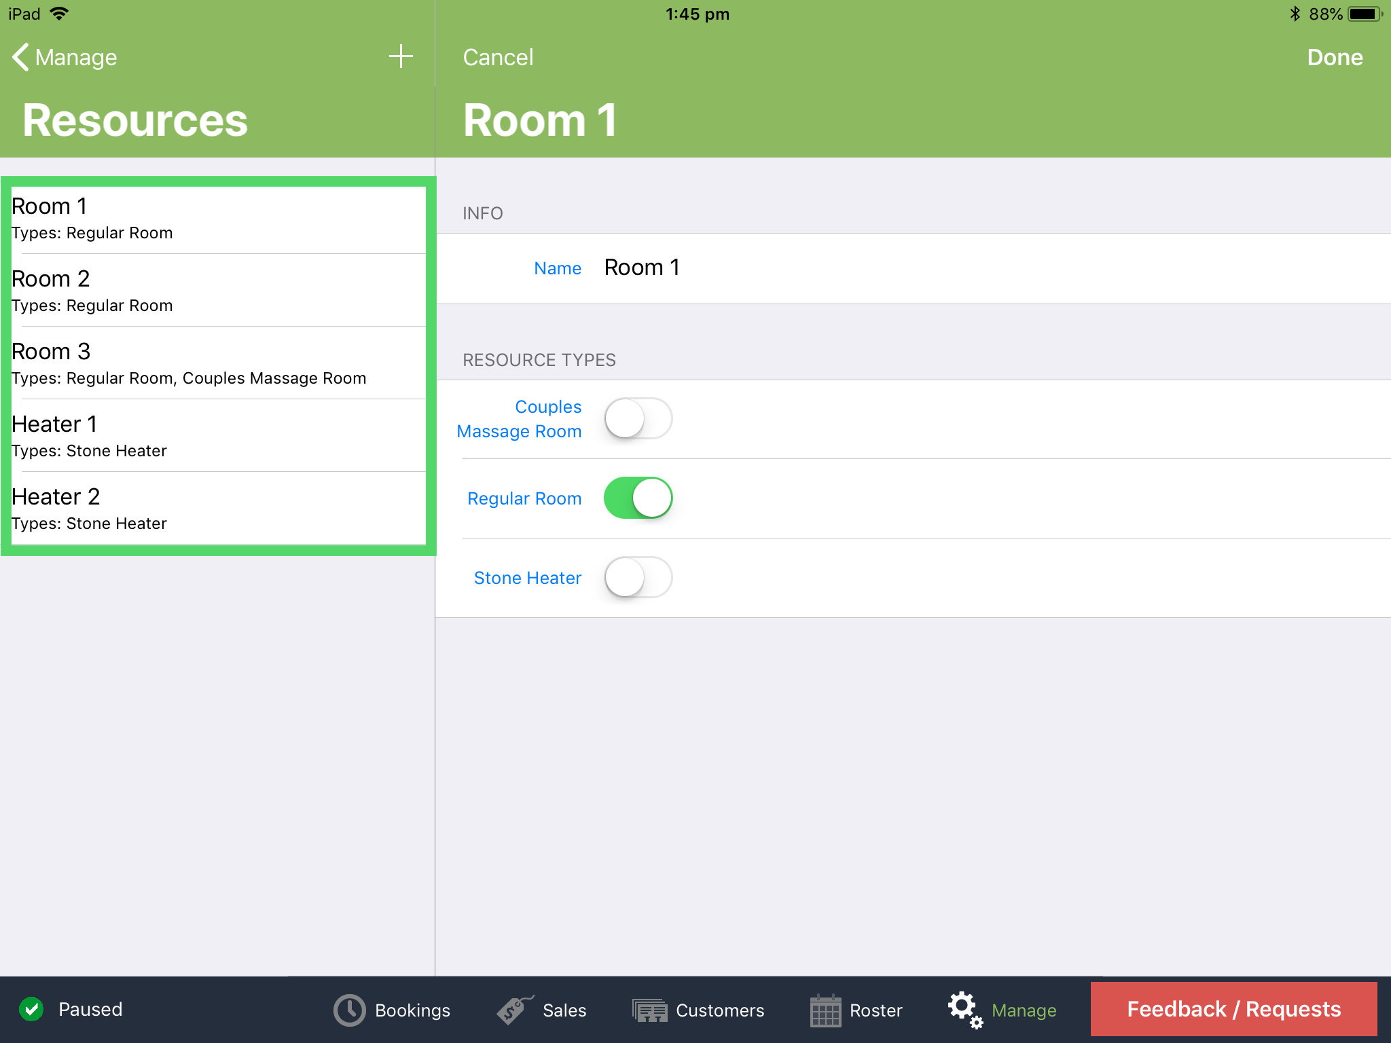Tap the back chevron next to Manage
This screenshot has width=1391, height=1043.
pos(20,57)
